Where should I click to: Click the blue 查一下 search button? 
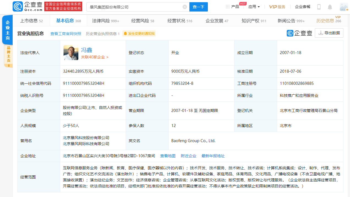point(199,7)
